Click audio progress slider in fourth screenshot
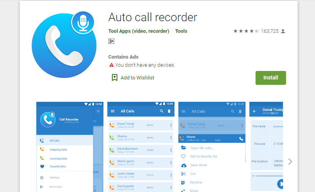The image size is (315, 192). (269, 176)
